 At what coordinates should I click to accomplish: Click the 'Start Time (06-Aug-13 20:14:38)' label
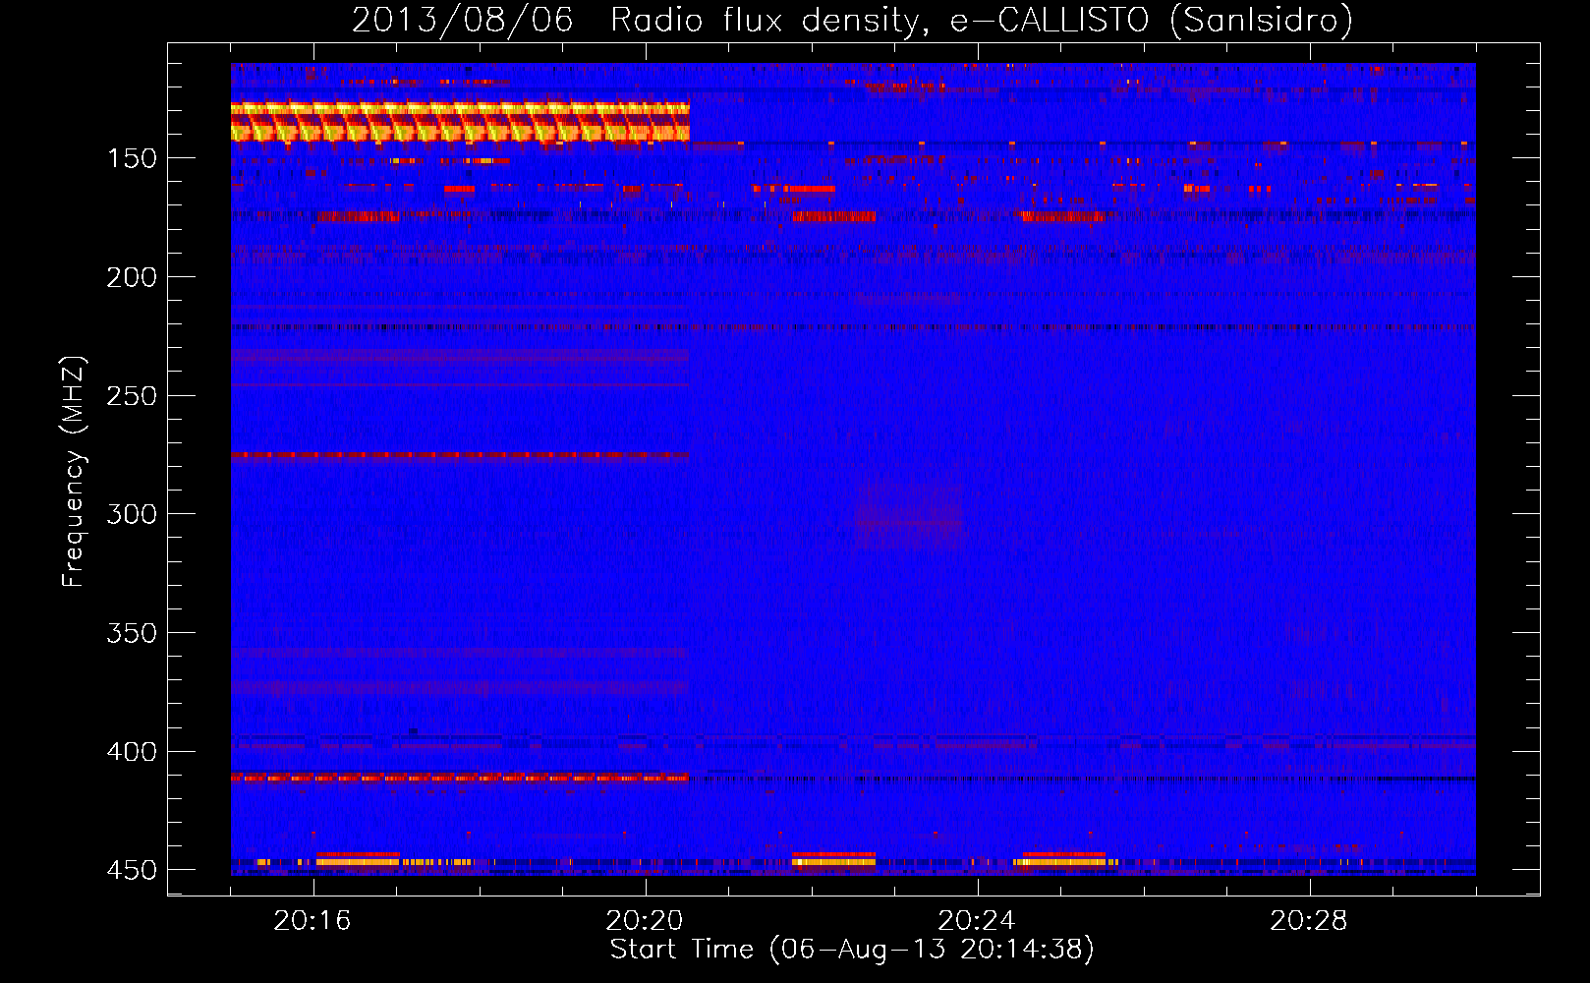pos(852,950)
